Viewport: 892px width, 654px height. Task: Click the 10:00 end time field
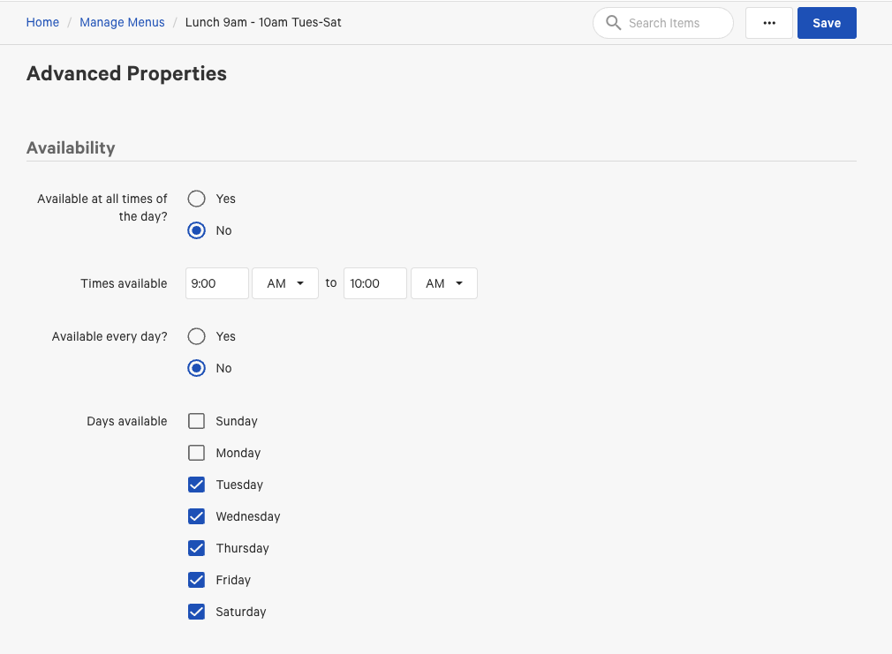click(374, 283)
